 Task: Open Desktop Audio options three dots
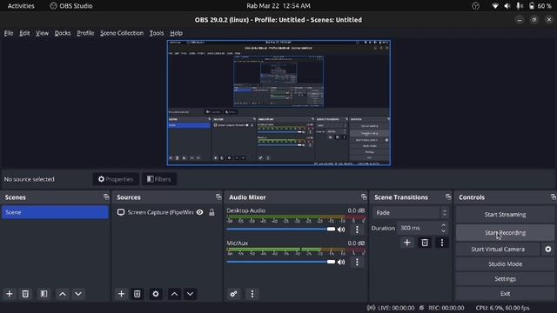coord(357,230)
